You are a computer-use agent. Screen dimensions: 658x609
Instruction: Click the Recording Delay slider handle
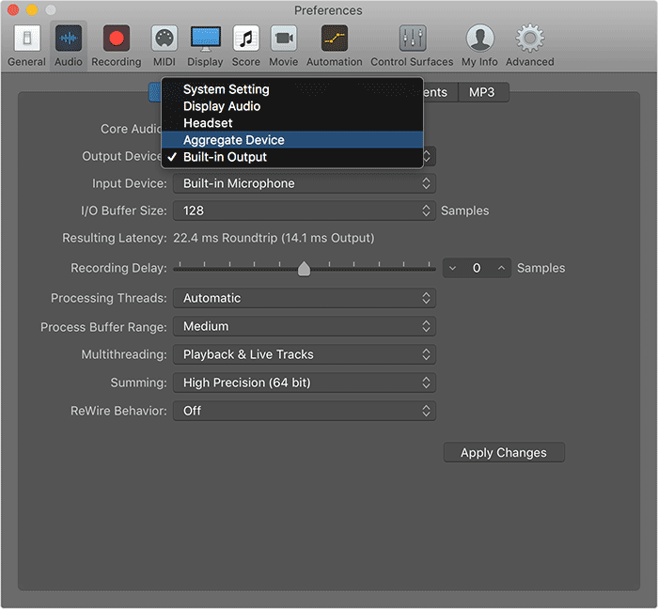click(x=304, y=269)
